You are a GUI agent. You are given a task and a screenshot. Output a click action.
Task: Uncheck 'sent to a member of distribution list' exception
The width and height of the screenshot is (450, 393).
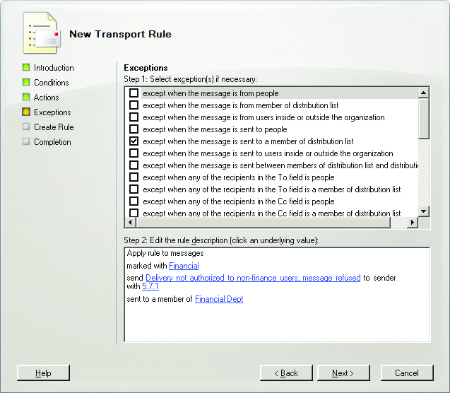pos(134,141)
